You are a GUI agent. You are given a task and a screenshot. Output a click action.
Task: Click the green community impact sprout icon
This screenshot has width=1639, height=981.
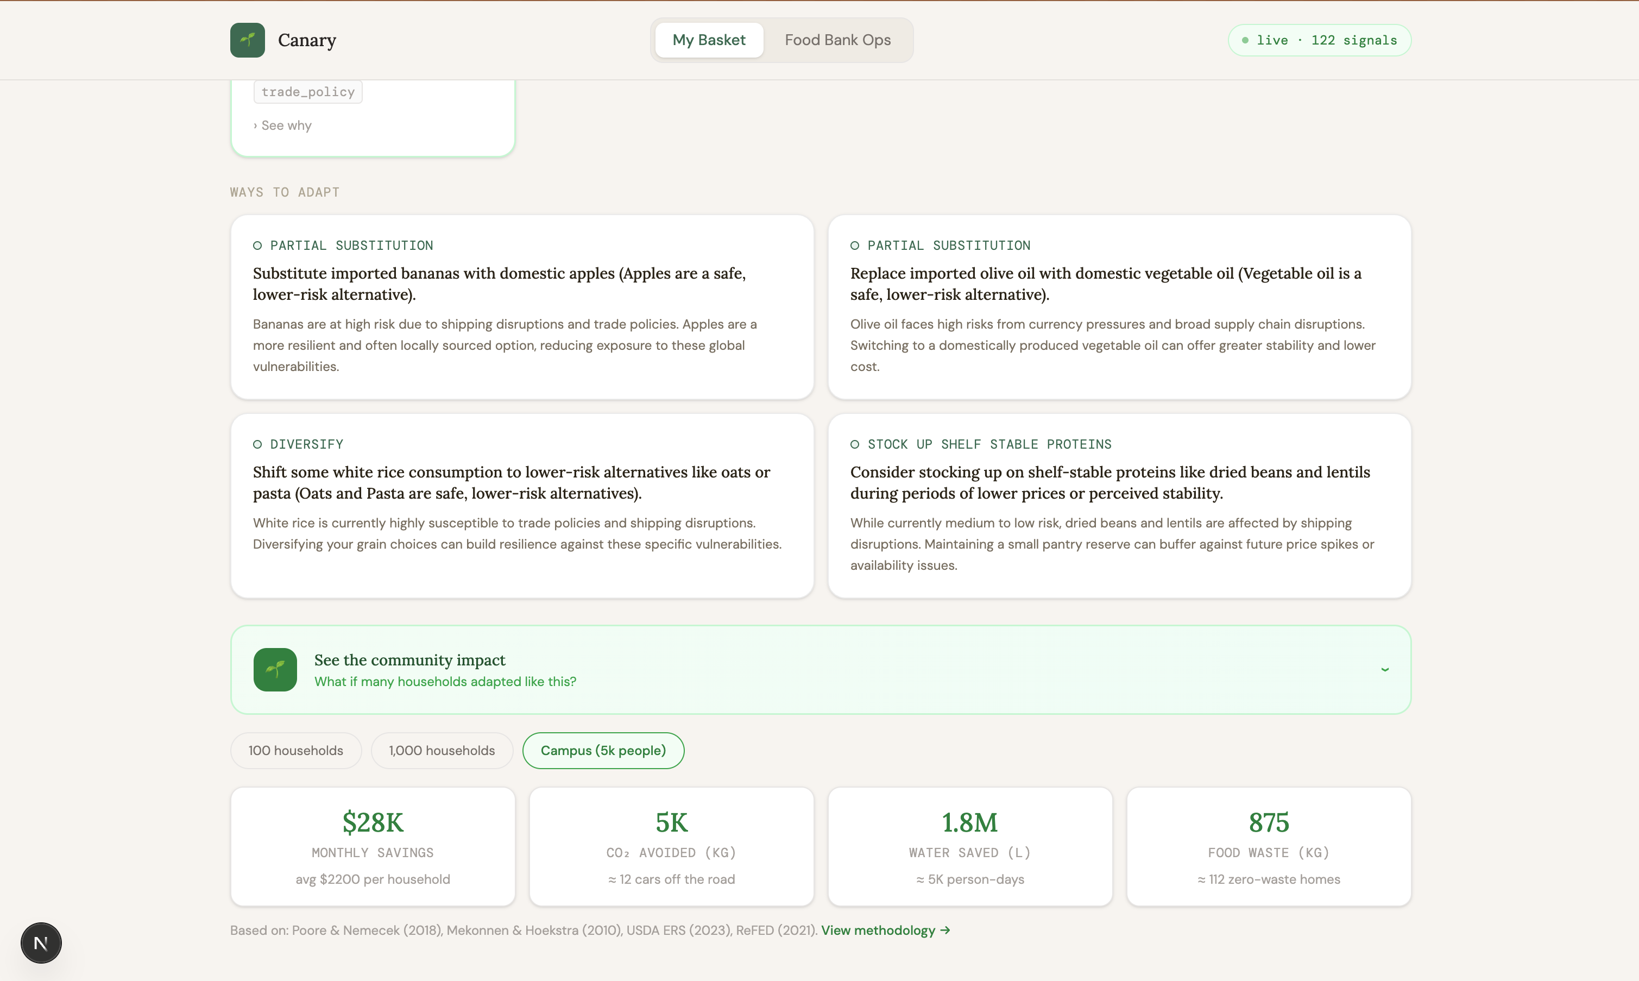275,669
